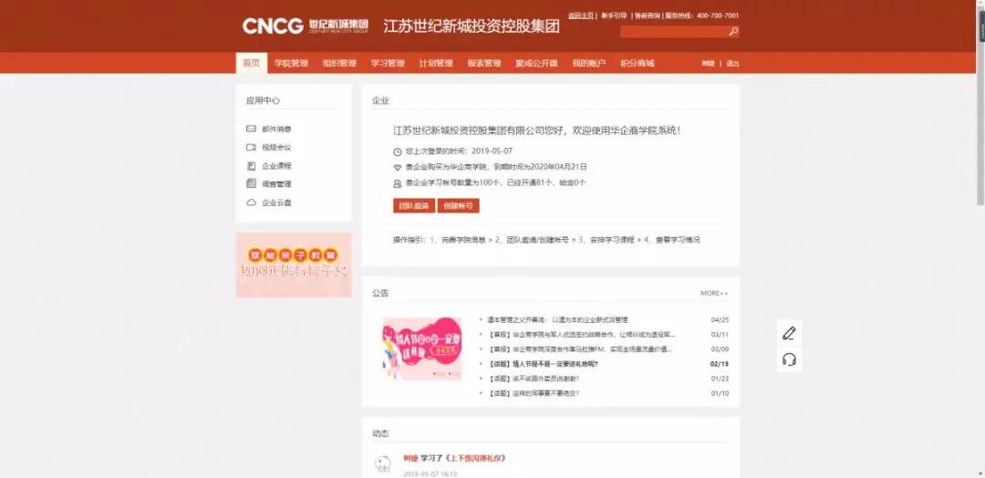
Task: Select the 我的账户 menu item
Action: tap(588, 64)
